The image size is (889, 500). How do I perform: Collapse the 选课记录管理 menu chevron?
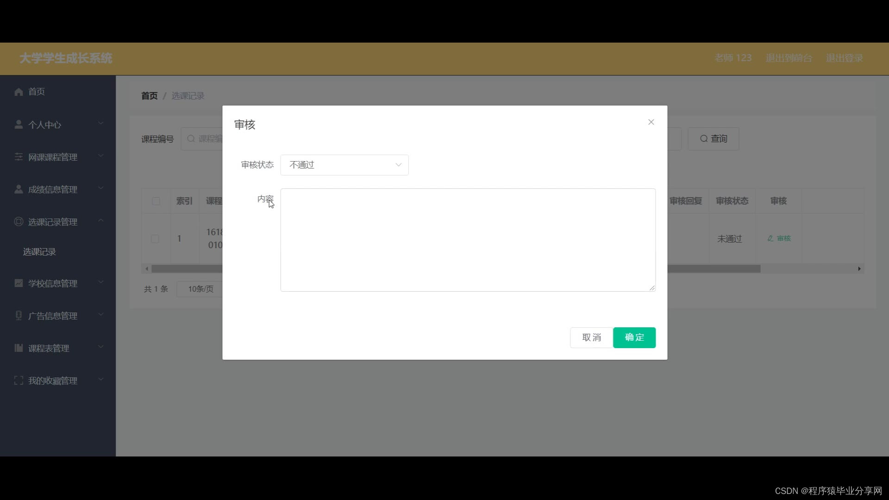(x=101, y=221)
